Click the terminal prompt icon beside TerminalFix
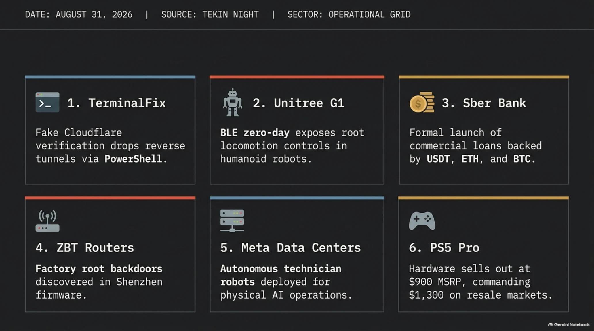This screenshot has width=594, height=331. click(x=47, y=102)
